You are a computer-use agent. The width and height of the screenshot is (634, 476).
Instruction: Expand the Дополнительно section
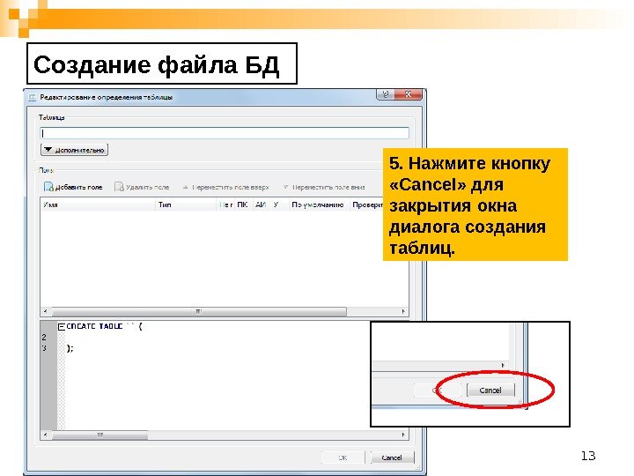click(x=74, y=150)
